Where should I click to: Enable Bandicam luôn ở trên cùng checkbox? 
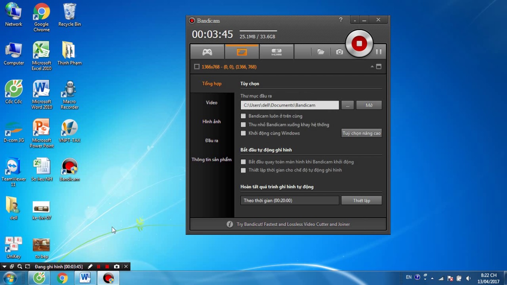pyautogui.click(x=243, y=116)
